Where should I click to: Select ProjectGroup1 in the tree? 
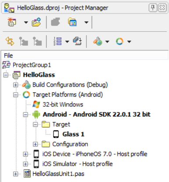click(32, 65)
